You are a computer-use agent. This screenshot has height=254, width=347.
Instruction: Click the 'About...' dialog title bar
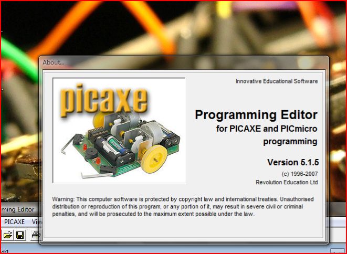point(184,62)
